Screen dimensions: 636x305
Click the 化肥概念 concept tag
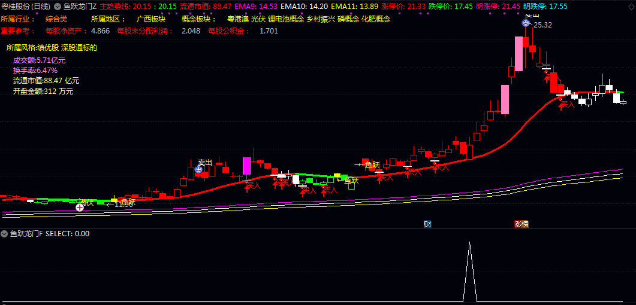(376, 19)
